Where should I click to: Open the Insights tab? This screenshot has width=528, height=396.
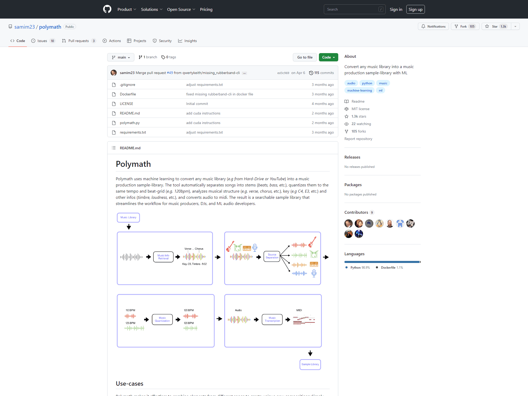point(187,41)
